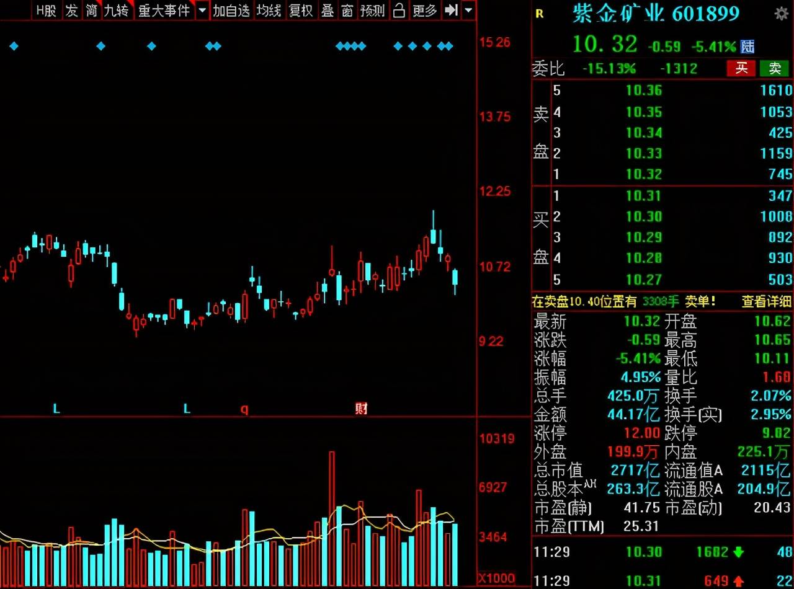794x589 pixels.
Task: Click the 财 financial report marker
Action: pos(361,409)
